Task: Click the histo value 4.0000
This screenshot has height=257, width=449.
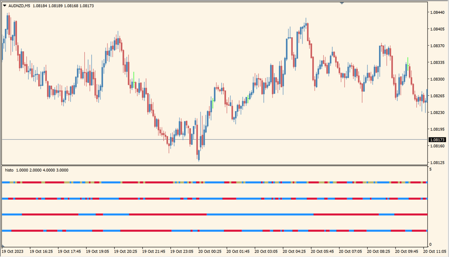Action: coord(49,170)
